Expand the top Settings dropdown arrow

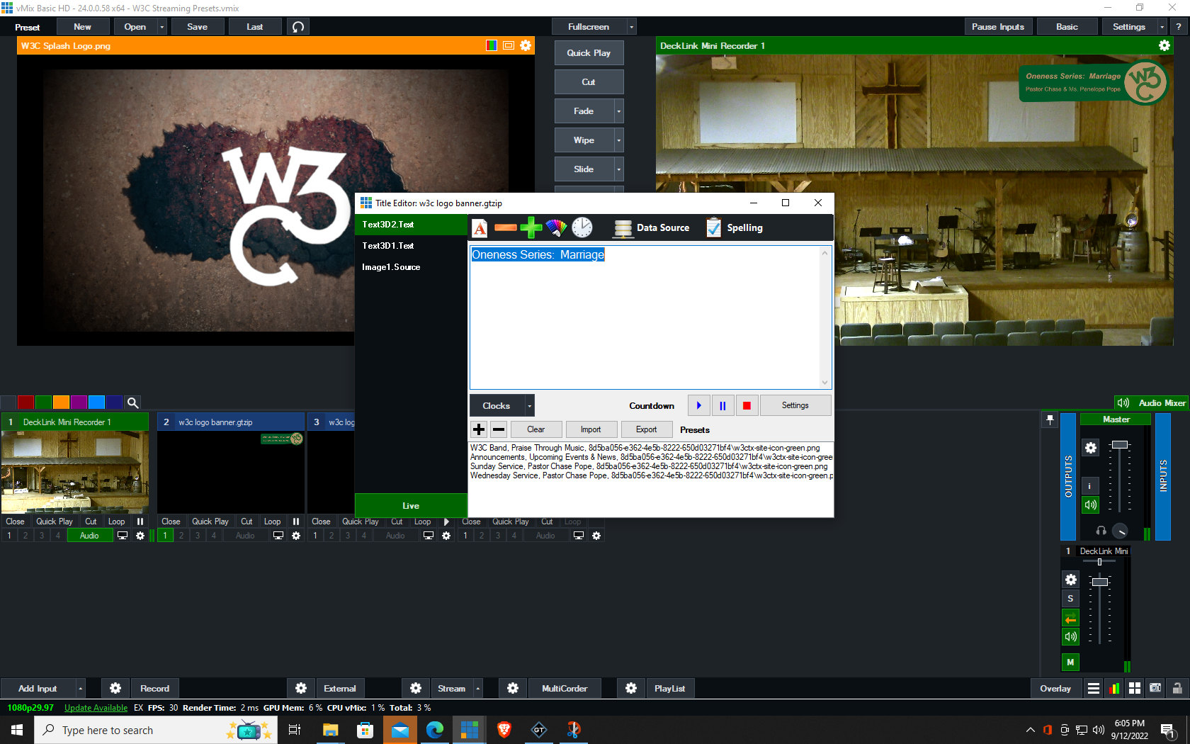(1162, 27)
